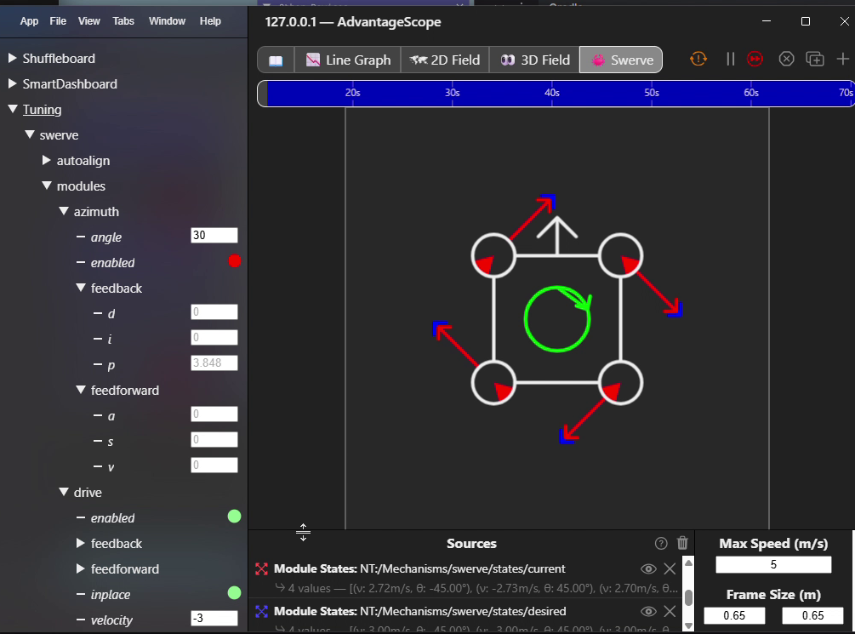Open the Help menu

[x=210, y=21]
